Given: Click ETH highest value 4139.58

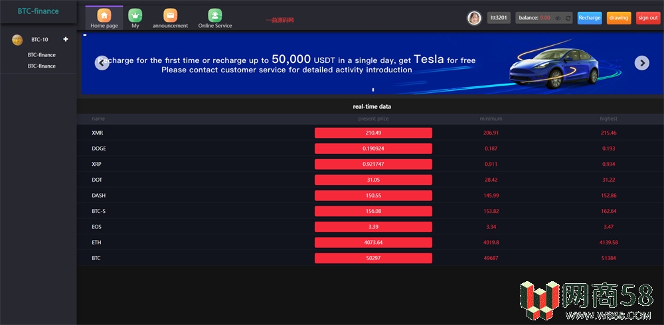Looking at the screenshot, I should click(608, 243).
